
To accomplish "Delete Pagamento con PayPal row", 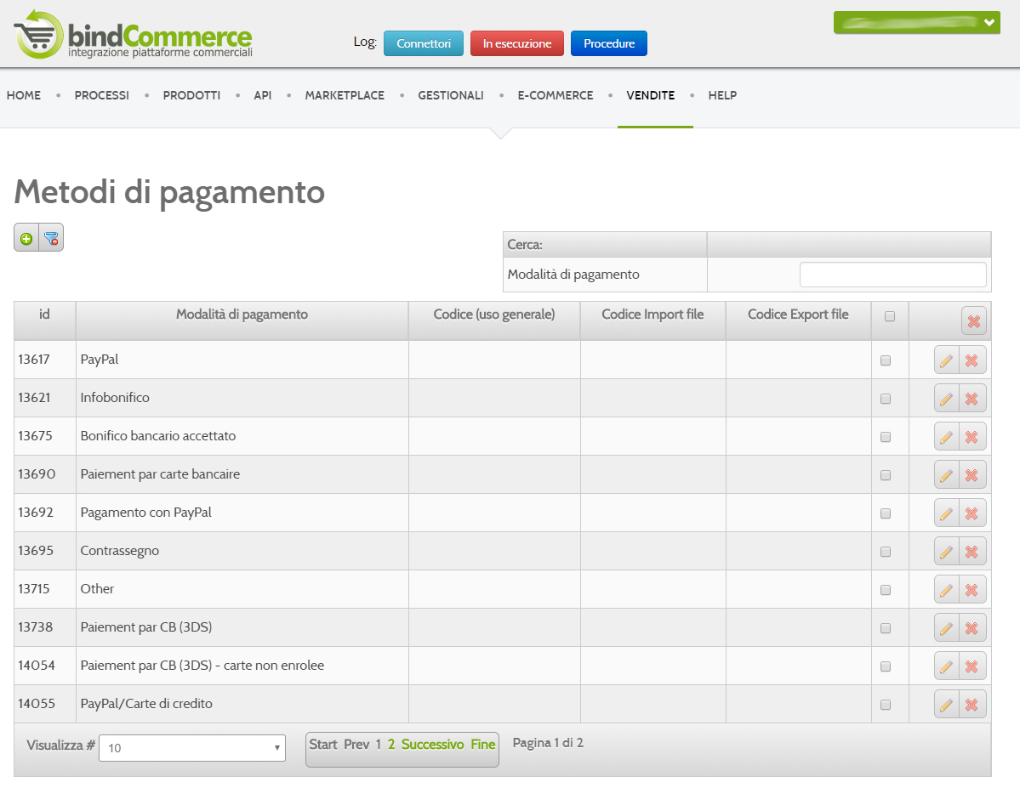I will (972, 513).
